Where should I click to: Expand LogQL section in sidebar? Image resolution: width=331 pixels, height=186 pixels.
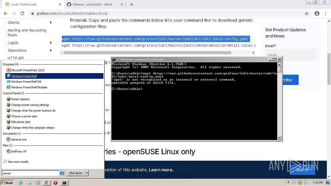(50, 43)
